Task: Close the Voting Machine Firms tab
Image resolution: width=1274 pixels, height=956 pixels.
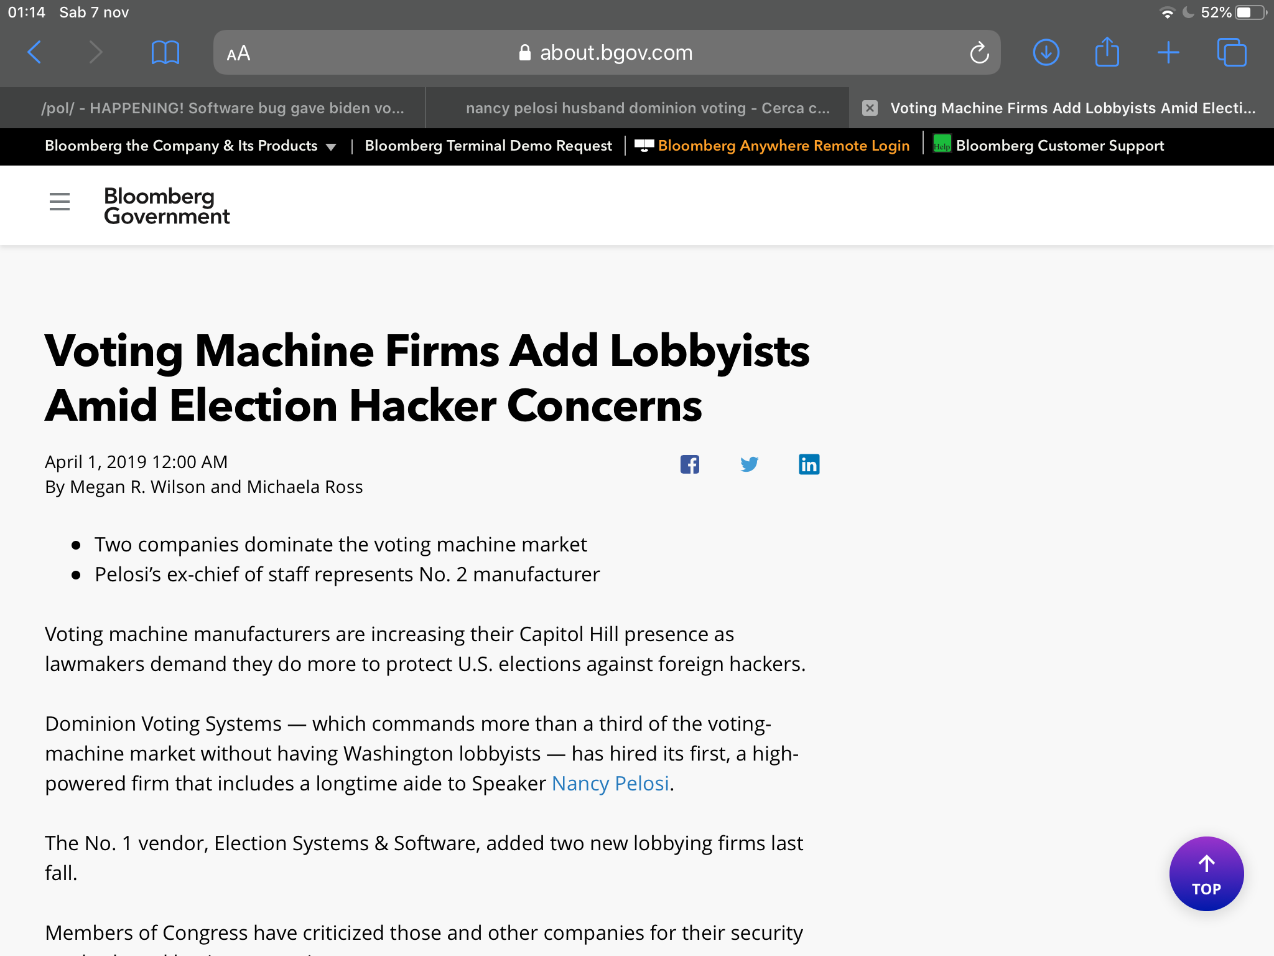Action: pos(870,108)
